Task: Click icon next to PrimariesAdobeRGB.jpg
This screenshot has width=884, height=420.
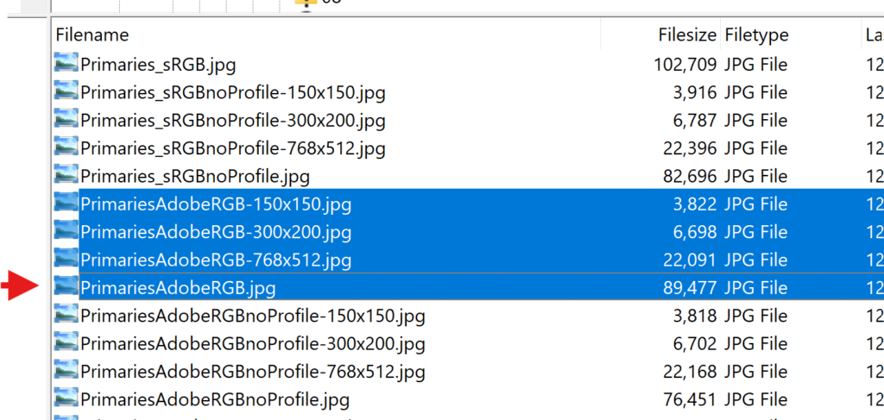Action: tap(66, 285)
